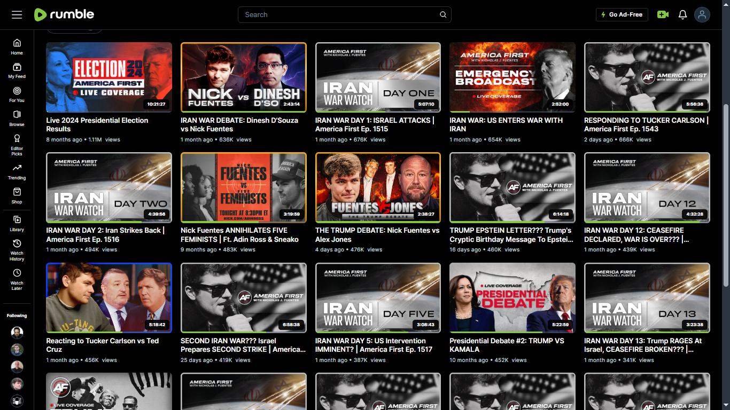Open notifications bell
Viewport: 730px width, 410px height.
coord(682,15)
